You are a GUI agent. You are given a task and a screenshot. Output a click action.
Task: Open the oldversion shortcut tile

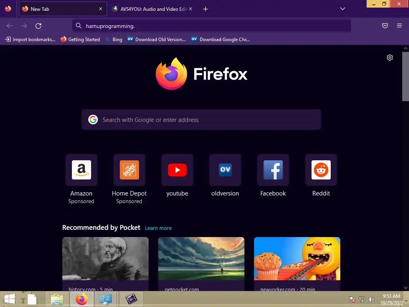tap(225, 170)
